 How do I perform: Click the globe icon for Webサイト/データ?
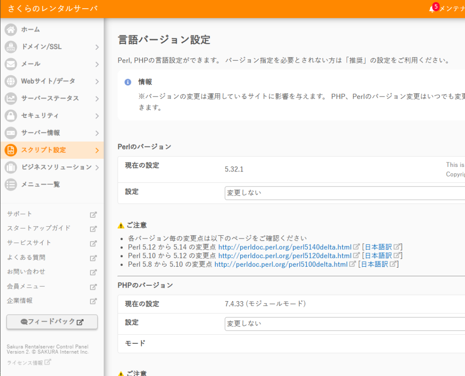click(x=11, y=81)
